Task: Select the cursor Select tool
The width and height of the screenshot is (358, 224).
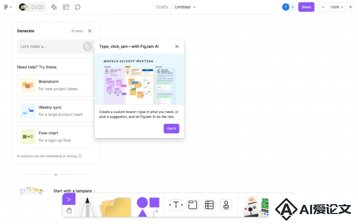Action: (x=69, y=199)
